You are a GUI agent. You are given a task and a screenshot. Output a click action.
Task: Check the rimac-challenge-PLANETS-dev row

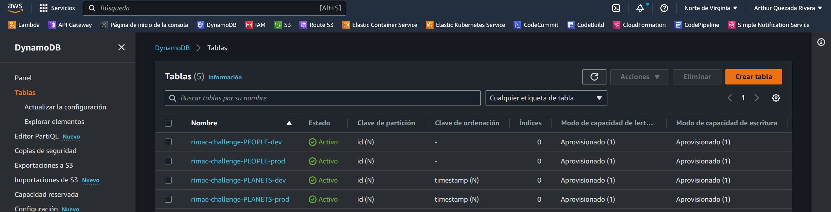tap(168, 180)
